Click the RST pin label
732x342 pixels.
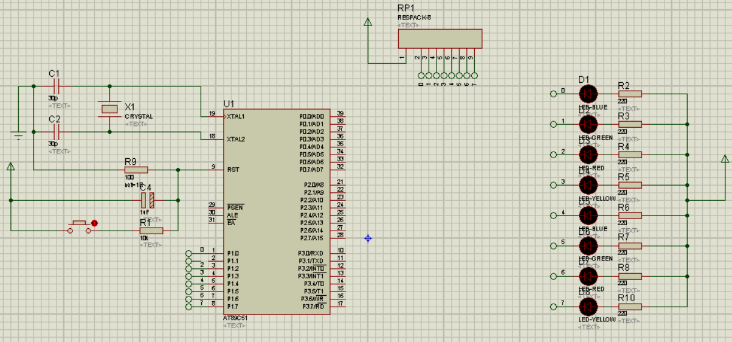pyautogui.click(x=233, y=170)
